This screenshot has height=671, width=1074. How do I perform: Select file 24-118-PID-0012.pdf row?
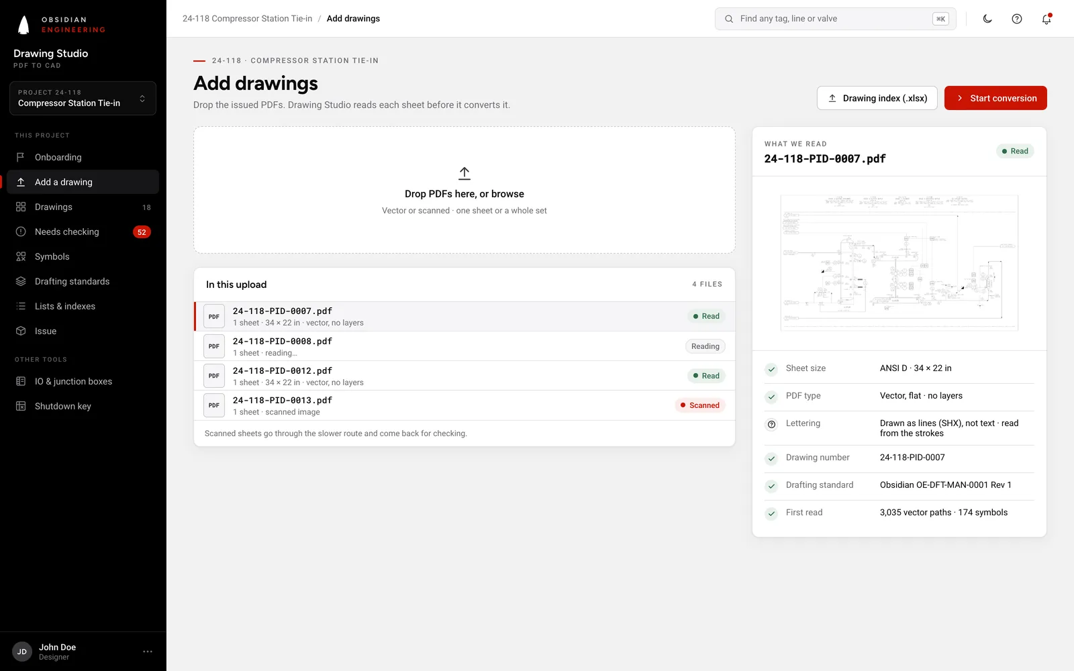tap(465, 376)
